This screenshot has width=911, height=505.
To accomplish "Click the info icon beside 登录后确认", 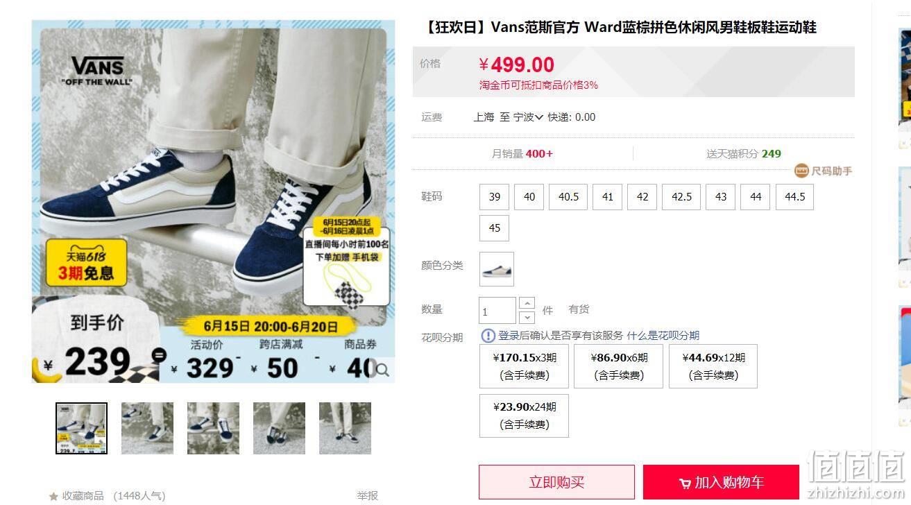I will 488,336.
